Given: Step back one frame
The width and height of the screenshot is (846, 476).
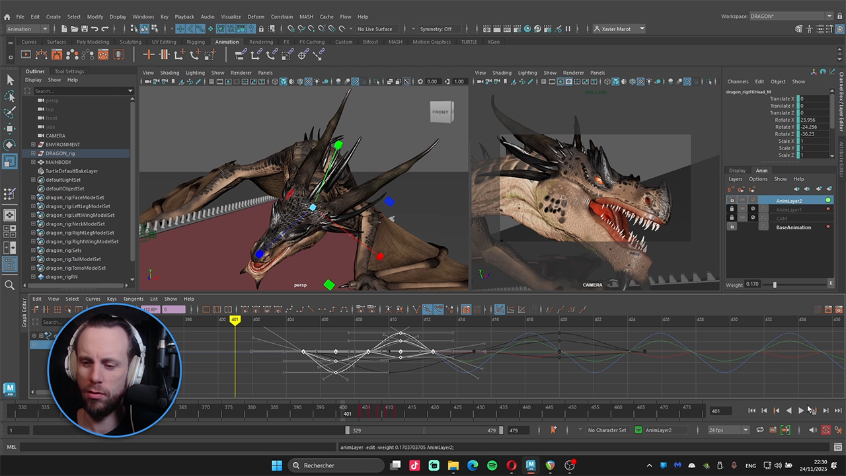Looking at the screenshot, I should tap(764, 411).
